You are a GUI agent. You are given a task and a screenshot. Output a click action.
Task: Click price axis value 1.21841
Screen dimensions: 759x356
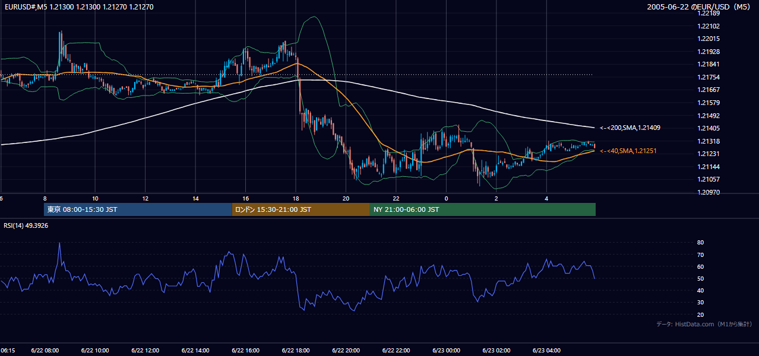pyautogui.click(x=709, y=64)
